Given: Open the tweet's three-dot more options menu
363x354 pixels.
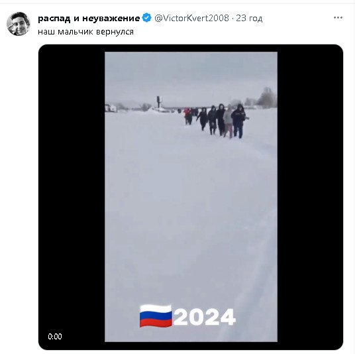Looking at the screenshot, I should click(338, 18).
